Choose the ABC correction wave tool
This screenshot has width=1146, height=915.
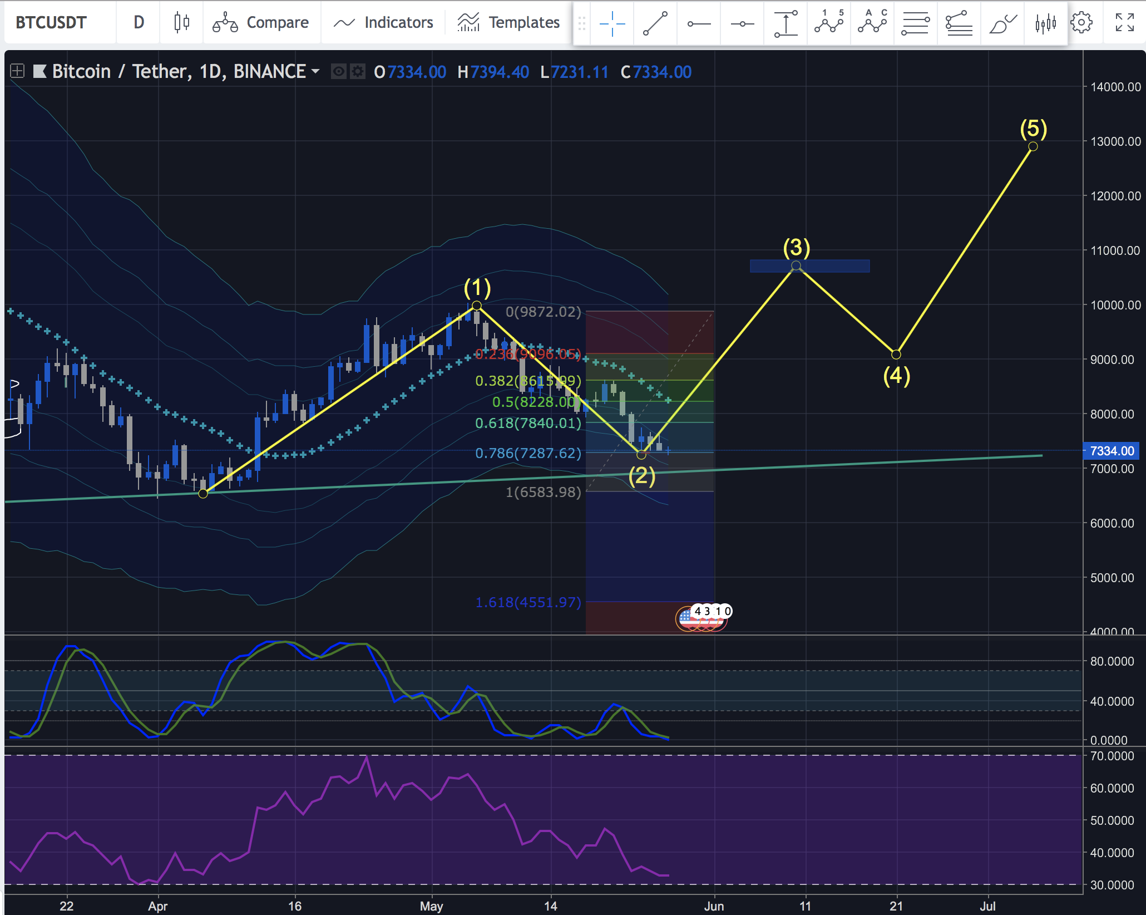[872, 23]
